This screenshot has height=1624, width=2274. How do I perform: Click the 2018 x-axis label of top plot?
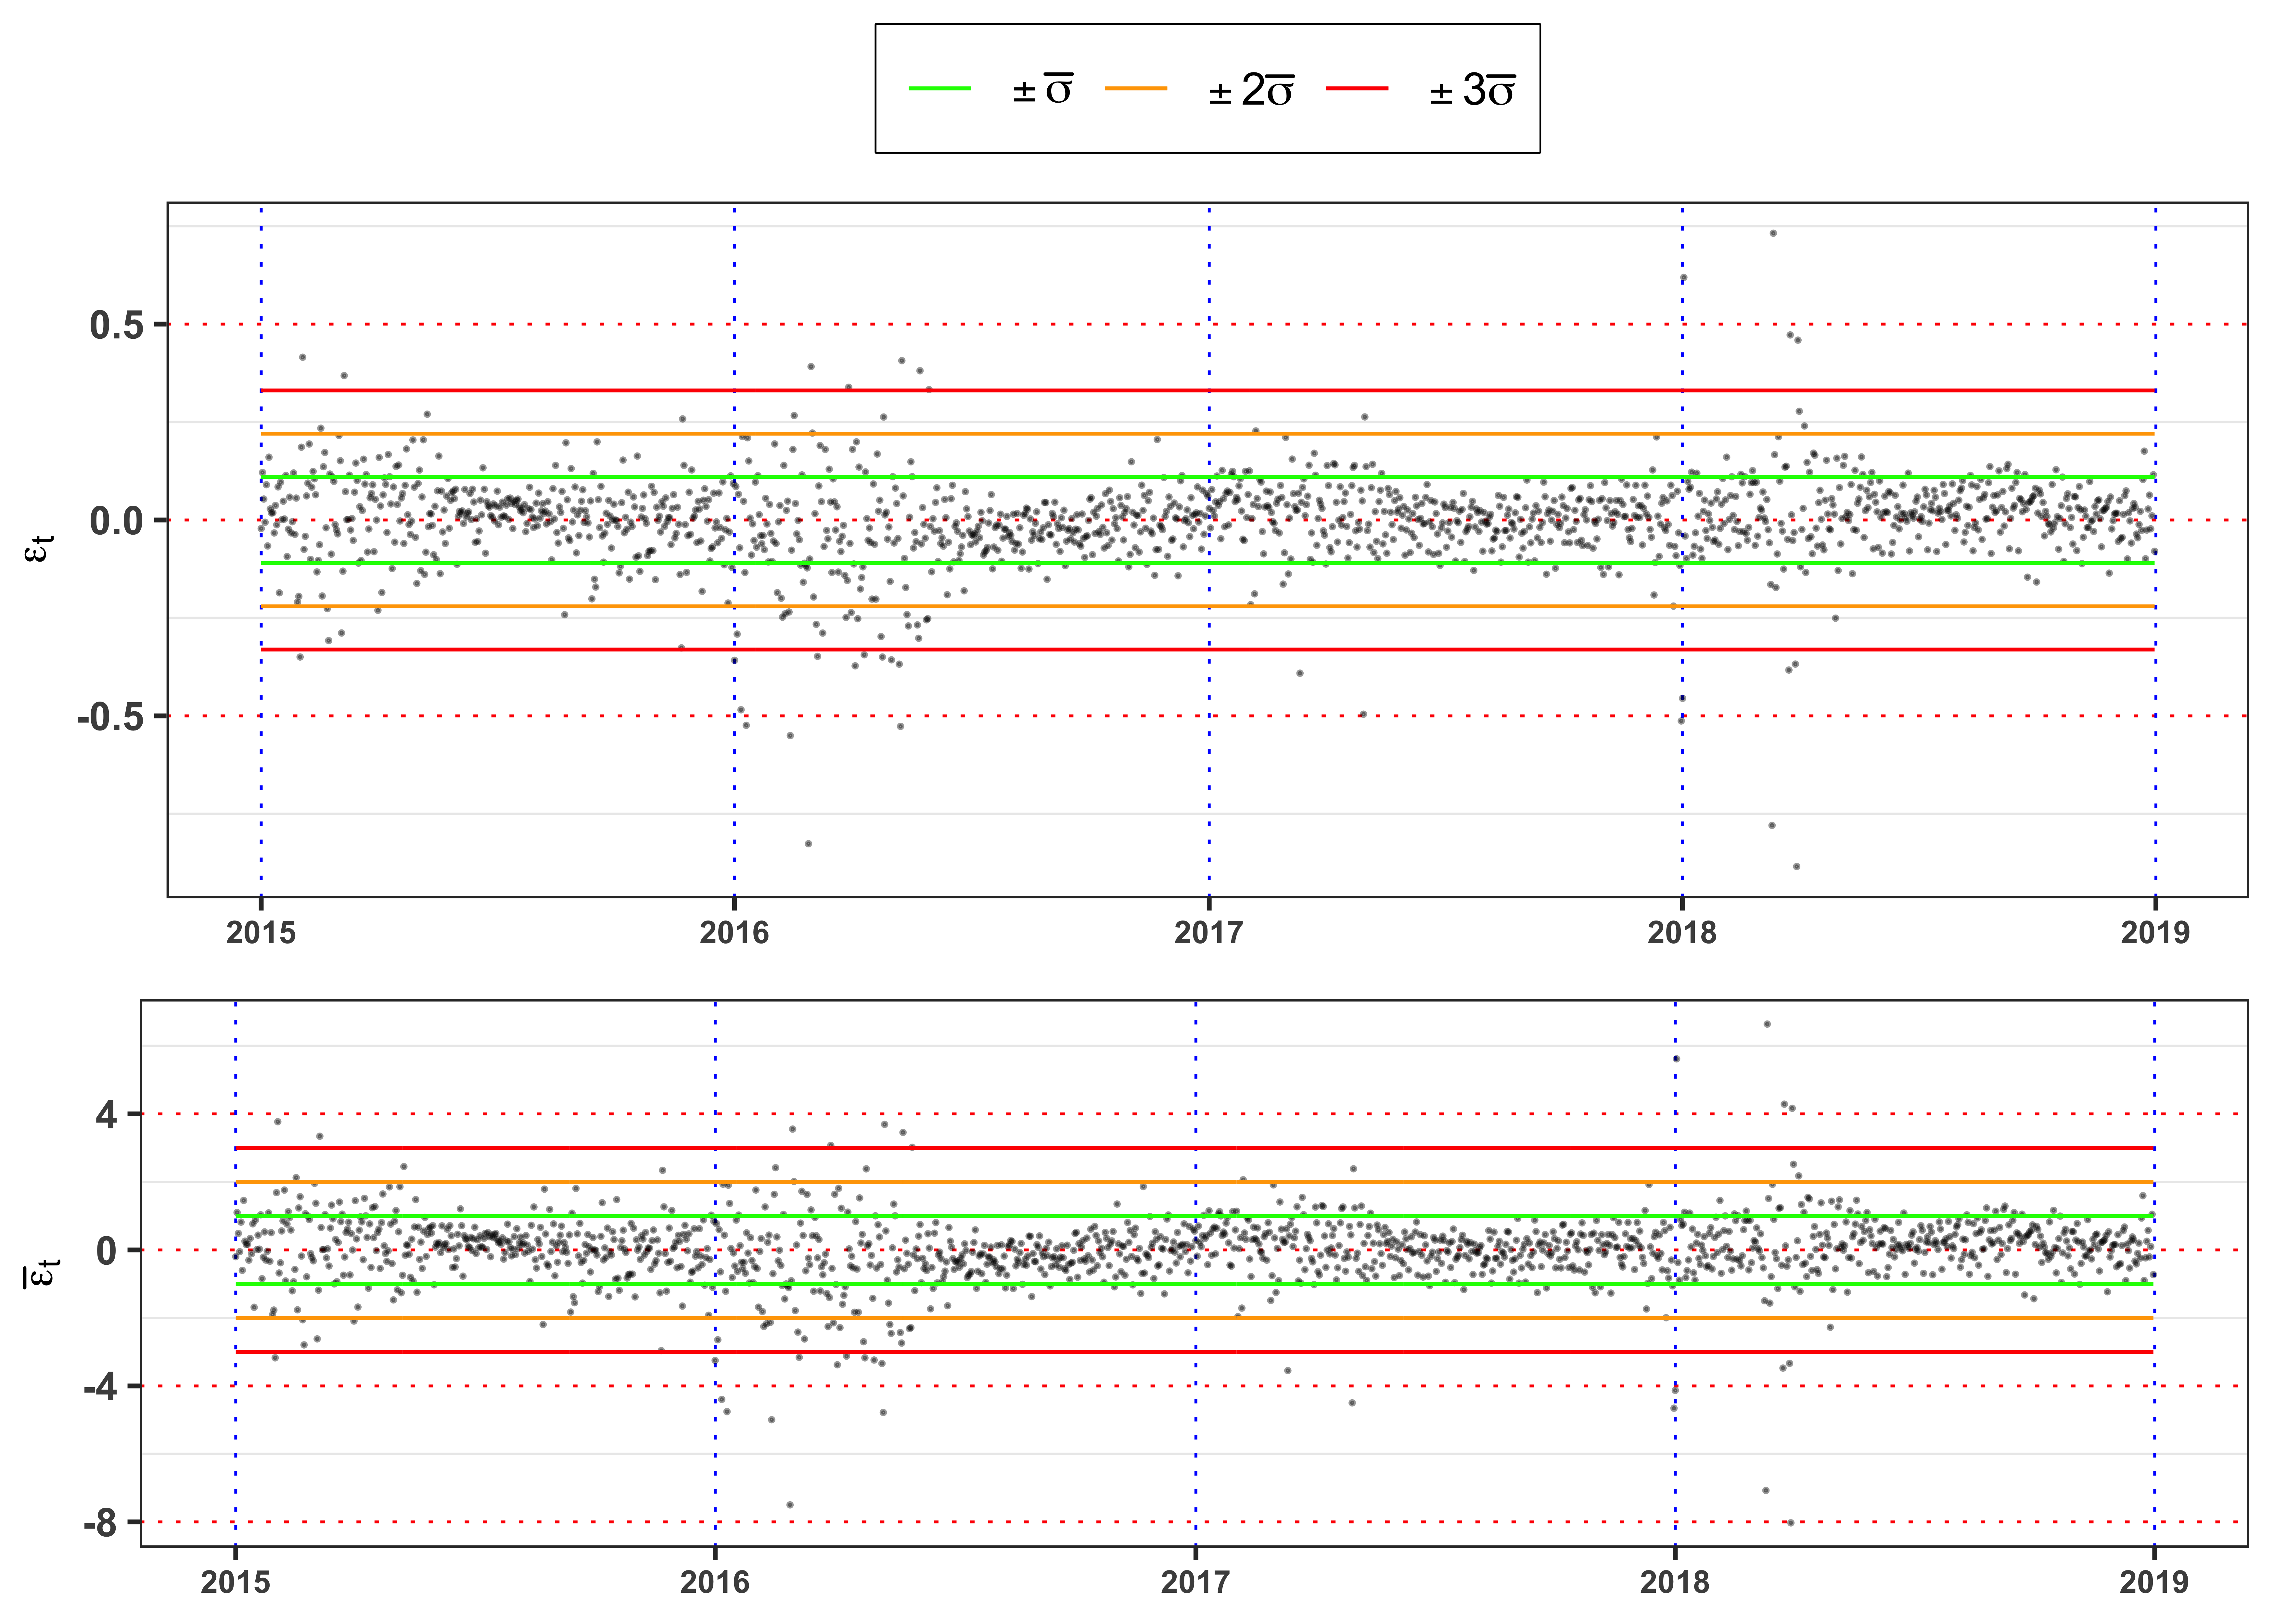1682,933
